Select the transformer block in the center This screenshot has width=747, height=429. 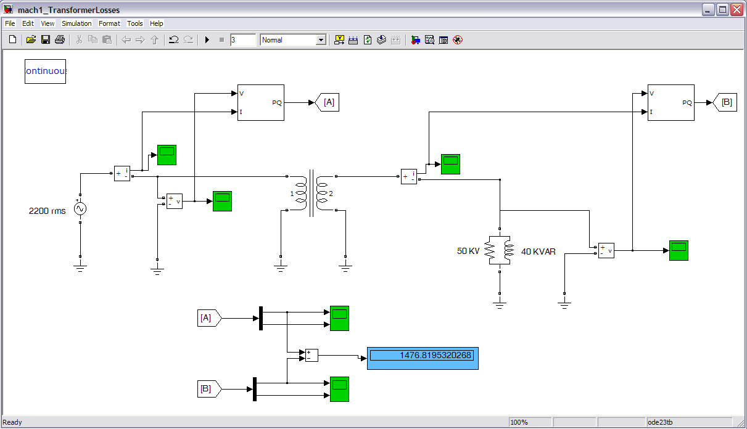[x=312, y=194]
